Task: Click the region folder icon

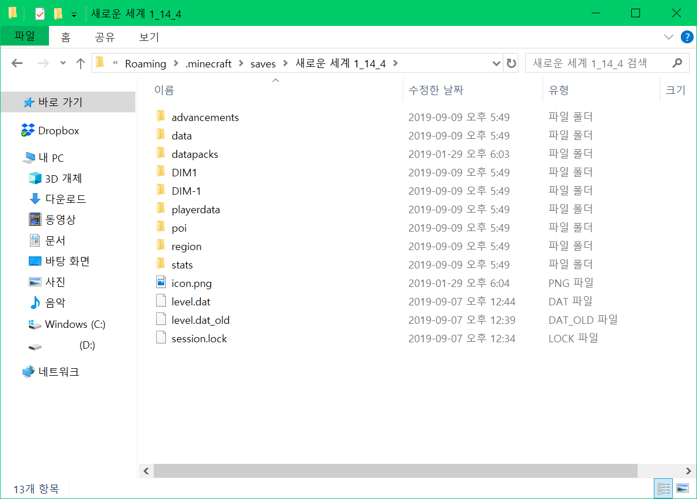Action: (161, 246)
